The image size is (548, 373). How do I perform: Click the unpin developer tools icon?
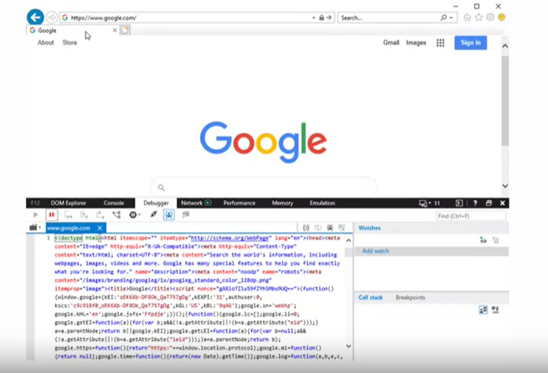pyautogui.click(x=489, y=203)
